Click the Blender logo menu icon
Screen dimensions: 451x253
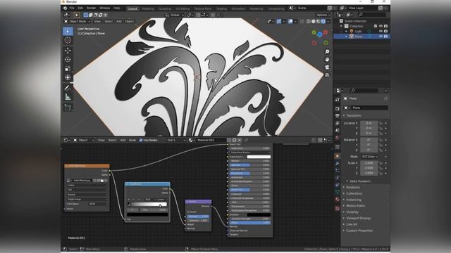(65, 8)
